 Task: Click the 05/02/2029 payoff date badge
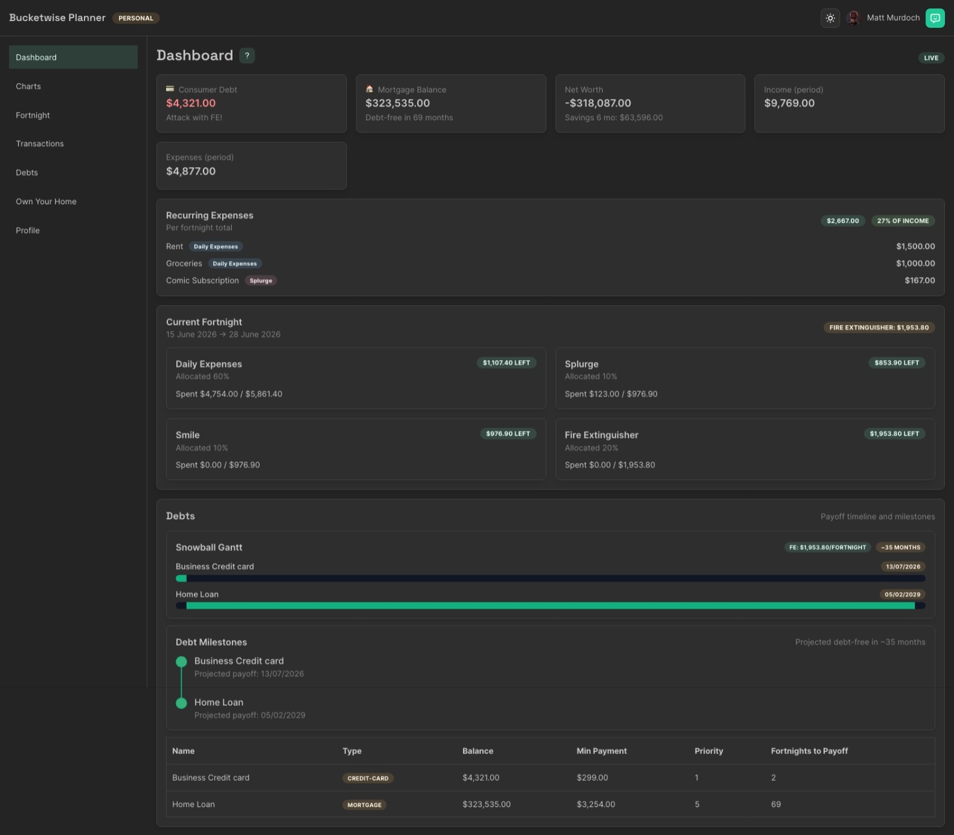click(x=902, y=595)
